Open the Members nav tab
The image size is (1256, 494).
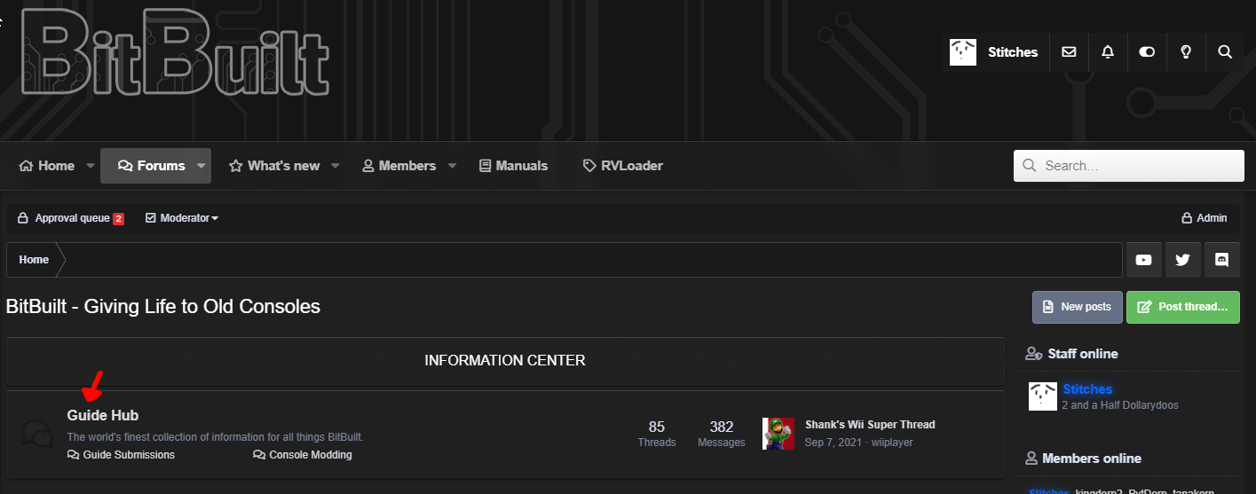click(399, 166)
